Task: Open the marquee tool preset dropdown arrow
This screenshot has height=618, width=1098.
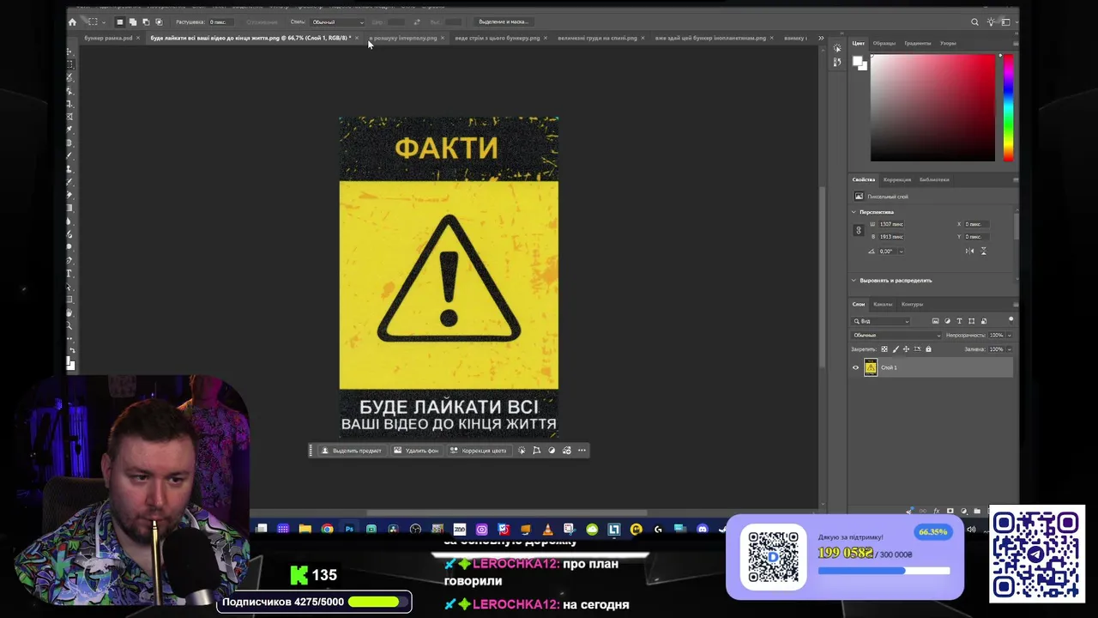Action: coord(103,21)
